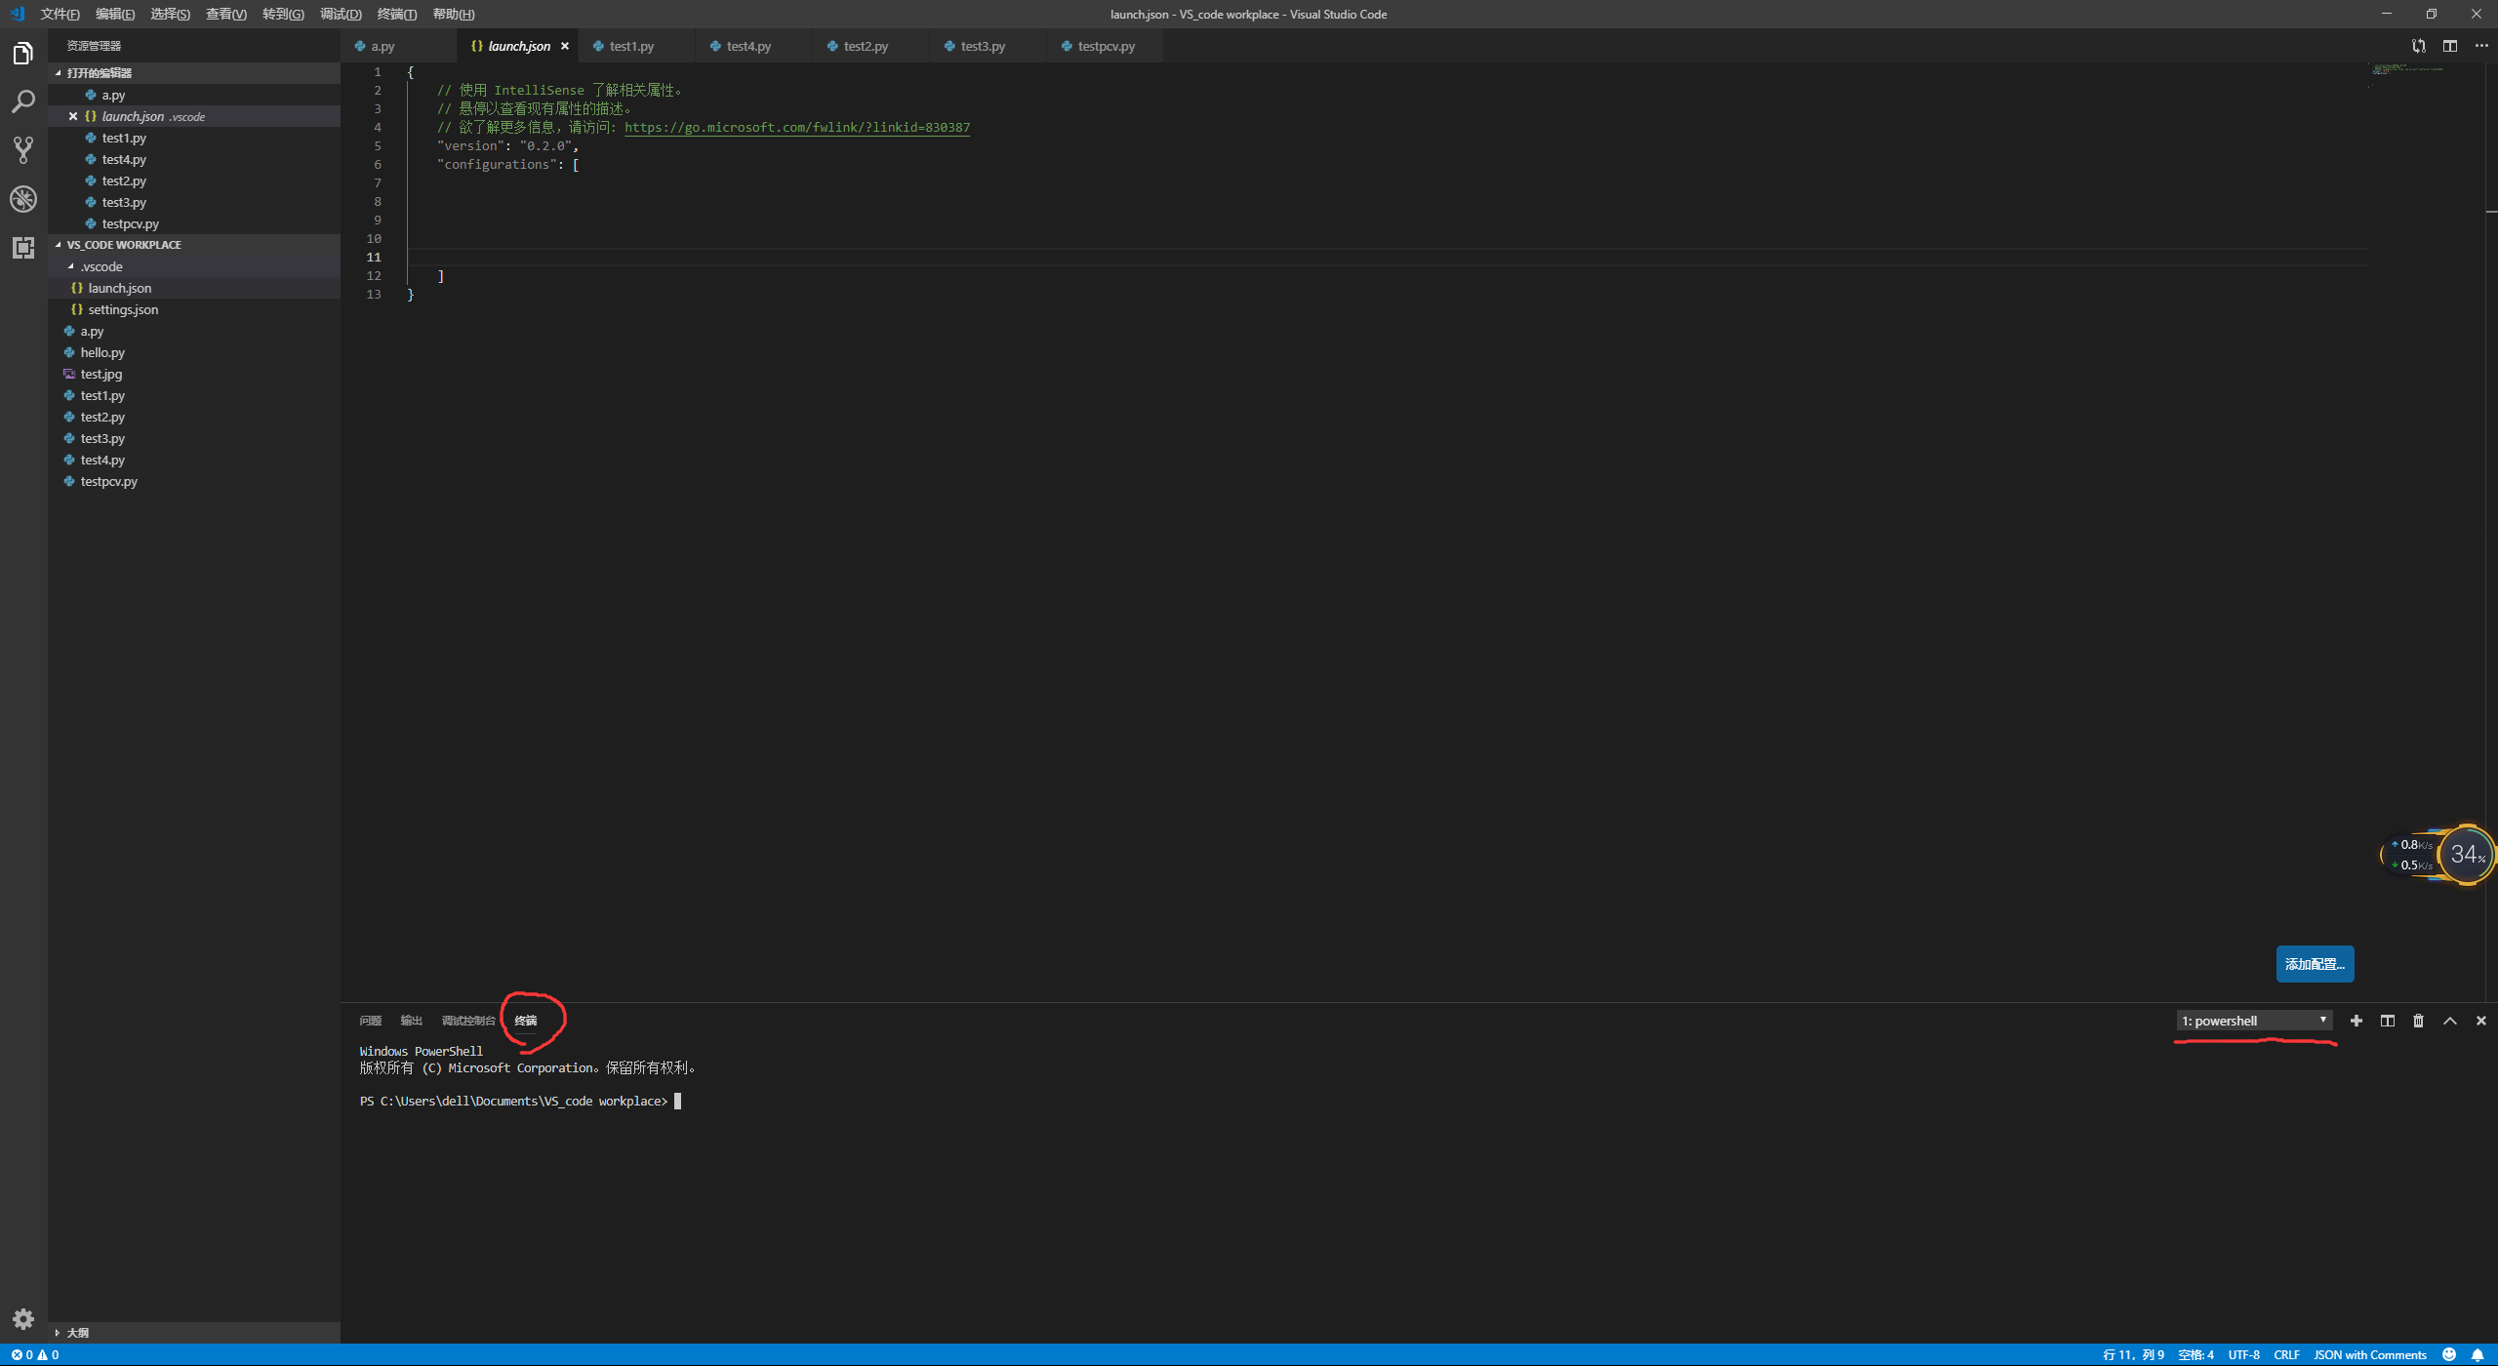Click the new terminal plus icon
This screenshot has width=2498, height=1366.
[x=2357, y=1021]
